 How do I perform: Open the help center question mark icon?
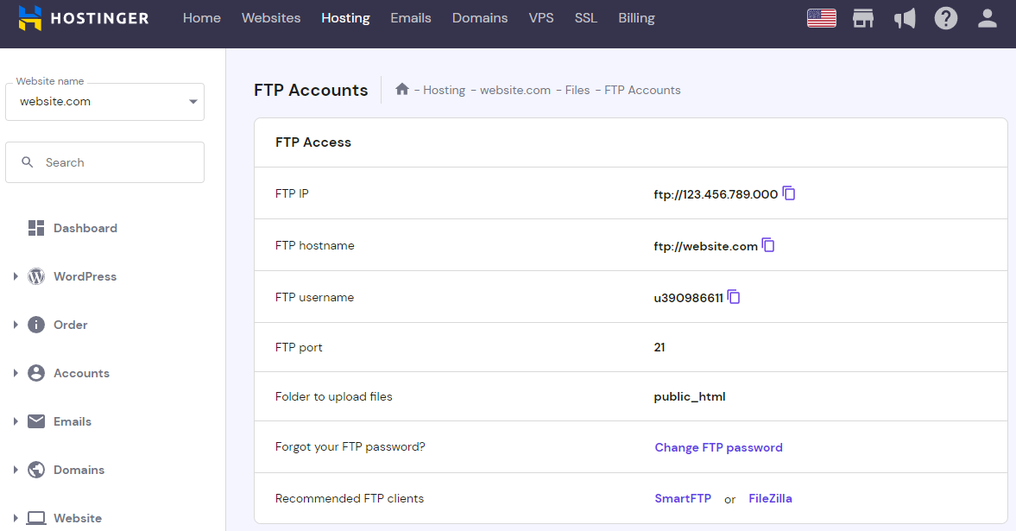coord(946,17)
